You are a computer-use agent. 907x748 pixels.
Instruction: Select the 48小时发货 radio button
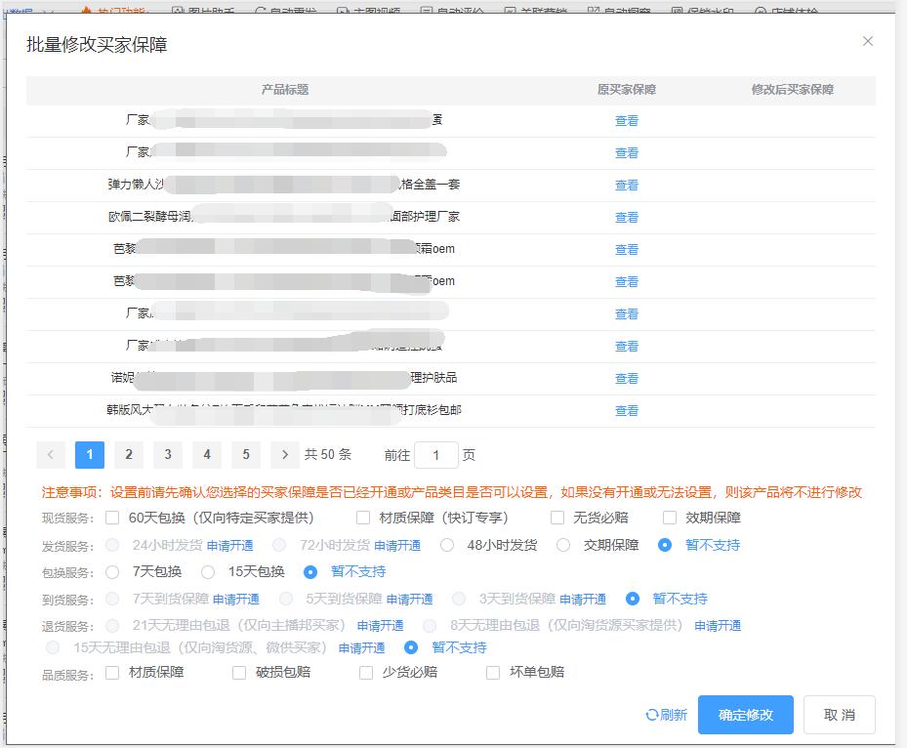point(447,545)
